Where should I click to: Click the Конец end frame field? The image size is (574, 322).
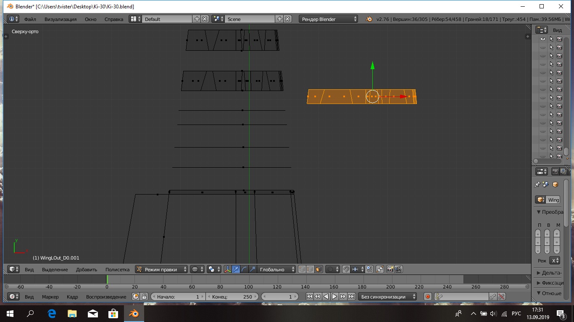pyautogui.click(x=232, y=297)
